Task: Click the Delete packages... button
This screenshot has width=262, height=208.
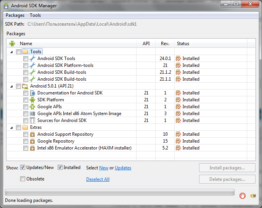Action: (227, 179)
